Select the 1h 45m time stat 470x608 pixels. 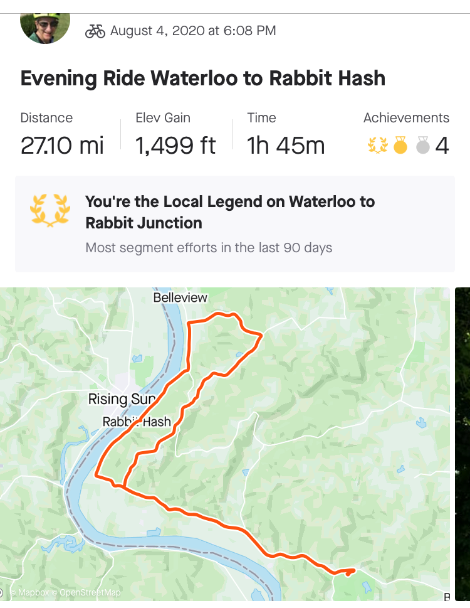click(286, 146)
